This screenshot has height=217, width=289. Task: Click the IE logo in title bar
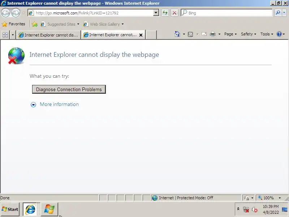tap(4, 3)
